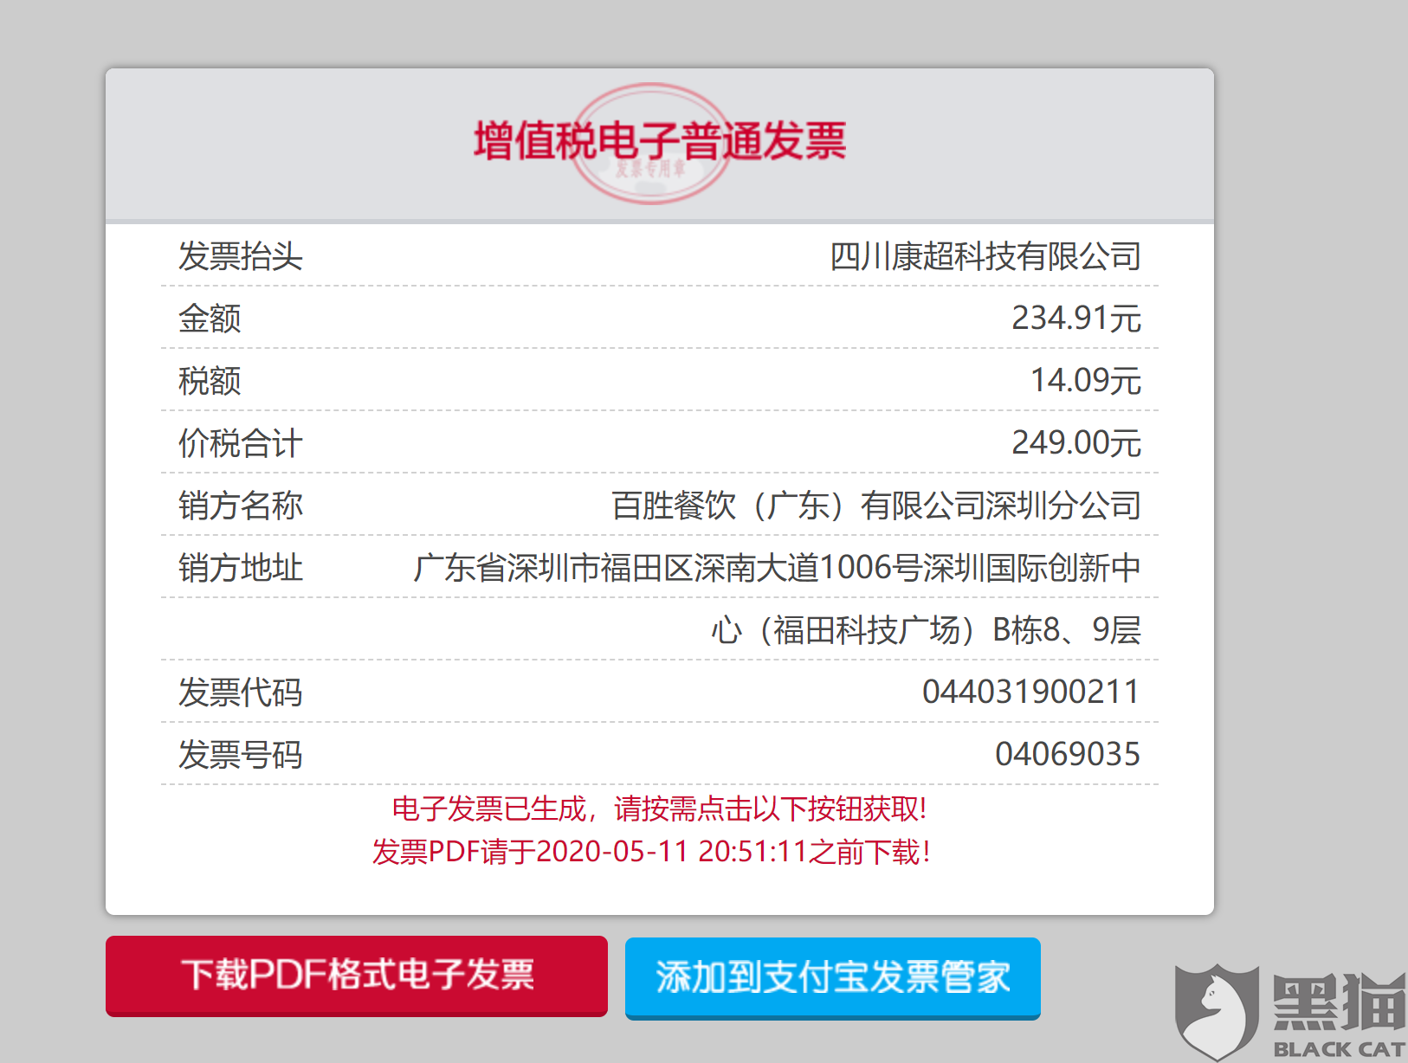The width and height of the screenshot is (1408, 1063).
Task: Select notice 电子发票已生成，请按需点击以下按钮获取!
Action: click(x=660, y=809)
